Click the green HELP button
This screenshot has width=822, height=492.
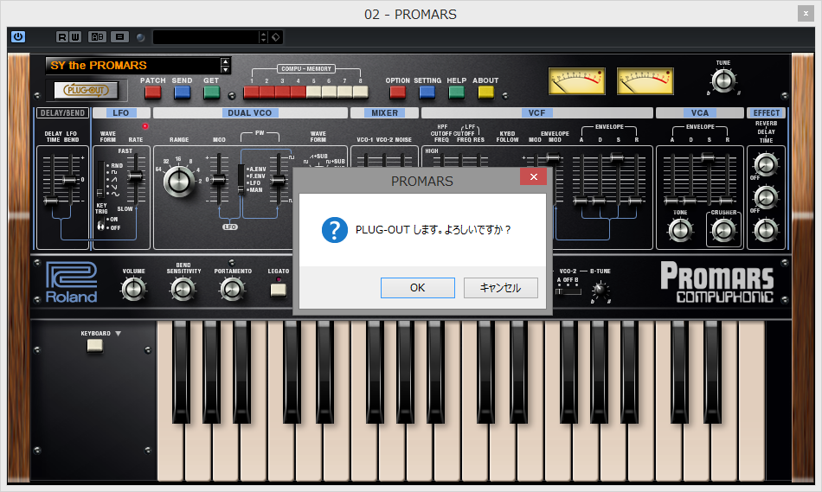[456, 93]
